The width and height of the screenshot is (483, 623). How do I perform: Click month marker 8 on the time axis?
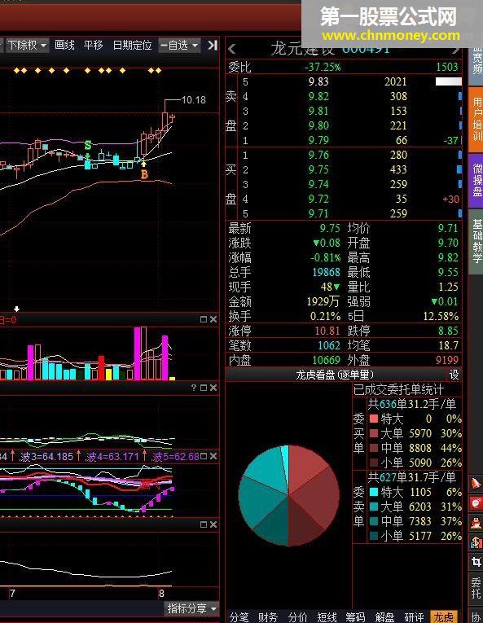(161, 594)
